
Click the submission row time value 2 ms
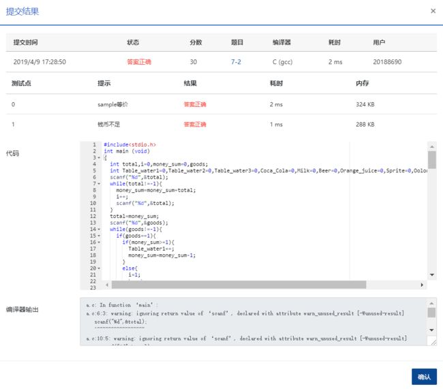coord(335,62)
